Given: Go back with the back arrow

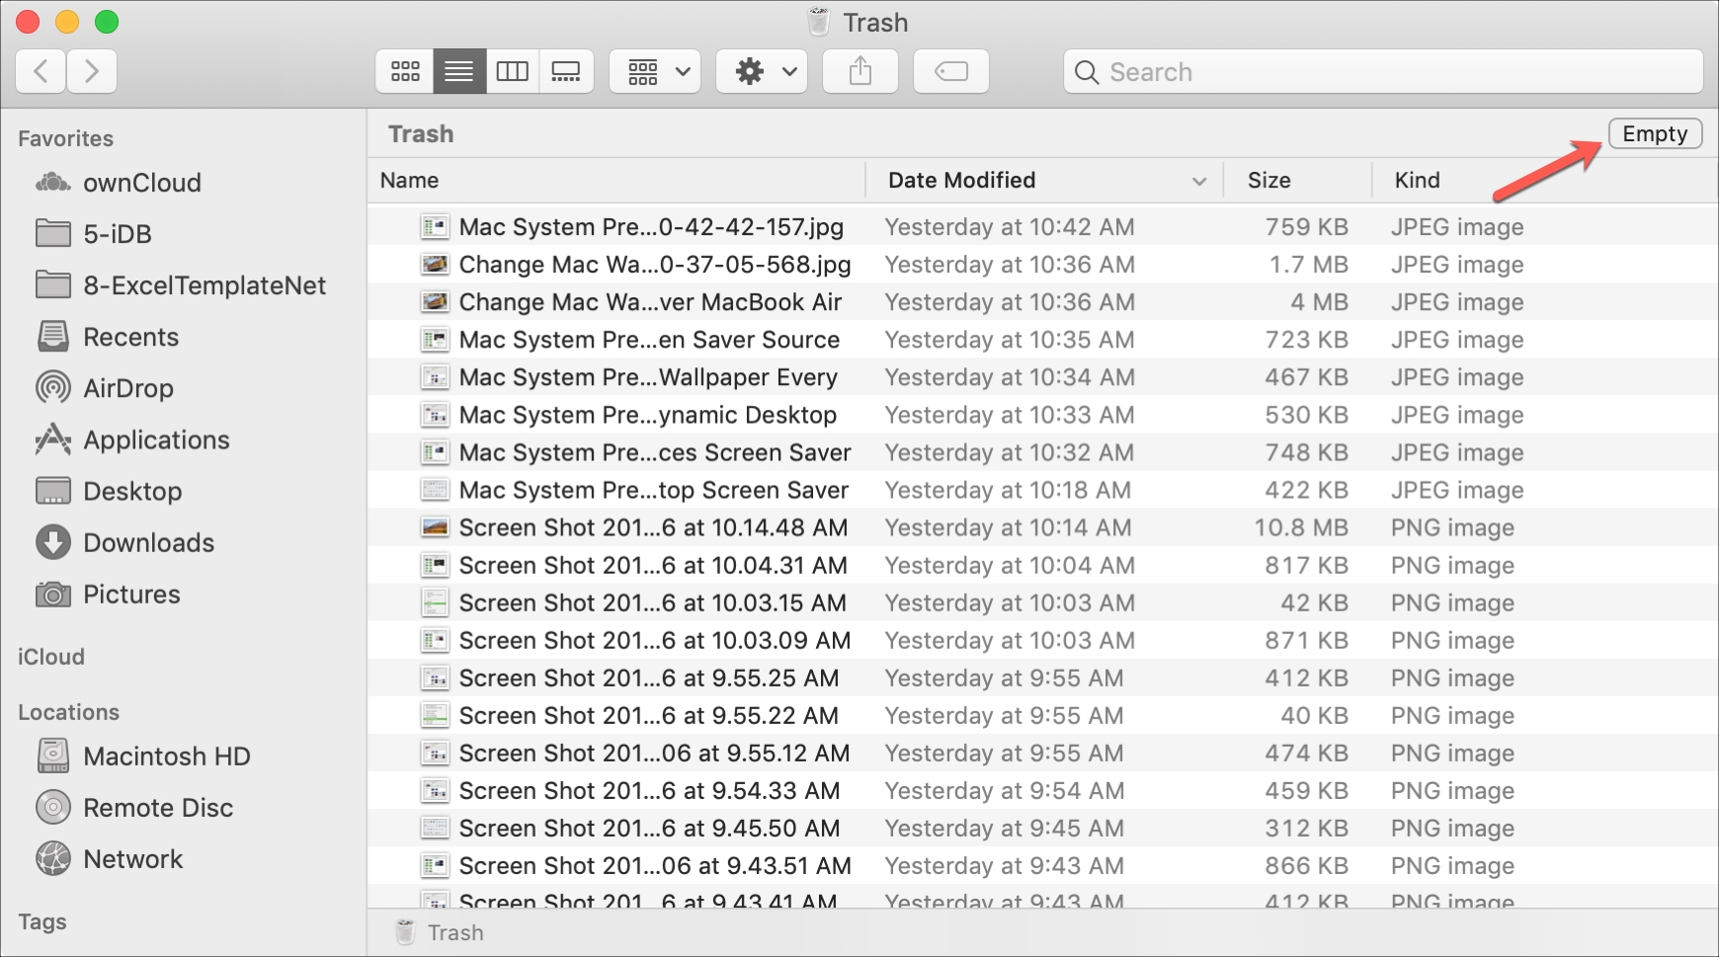Looking at the screenshot, I should (x=41, y=71).
